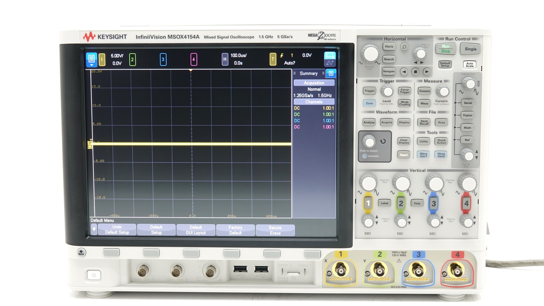544x306 pixels.
Task: Push the trigger Level knob
Action: (x=387, y=91)
